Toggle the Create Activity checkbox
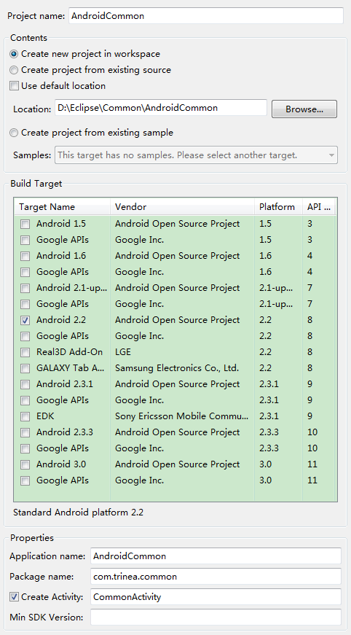Viewport: 351px width, 635px height. coord(14,597)
